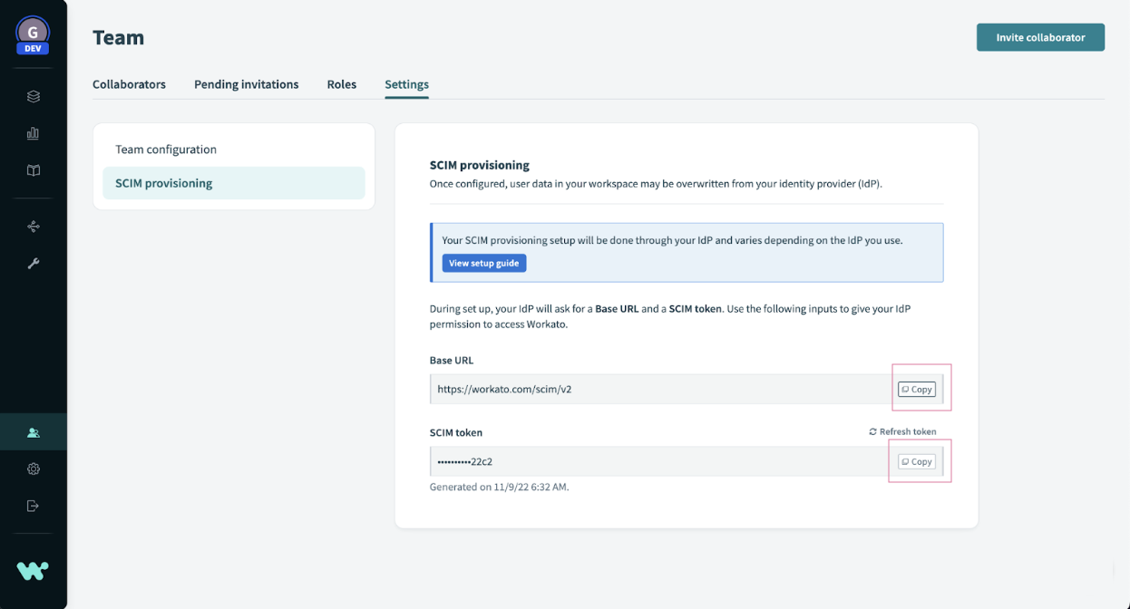The width and height of the screenshot is (1130, 609).
Task: Click the sign out icon in sidebar
Action: tap(34, 506)
